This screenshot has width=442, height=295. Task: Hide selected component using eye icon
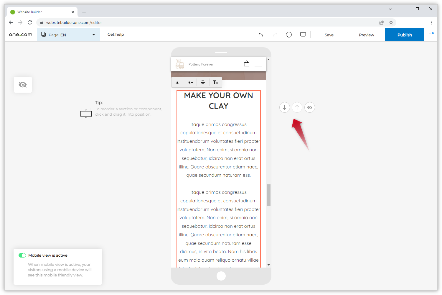[x=310, y=108]
